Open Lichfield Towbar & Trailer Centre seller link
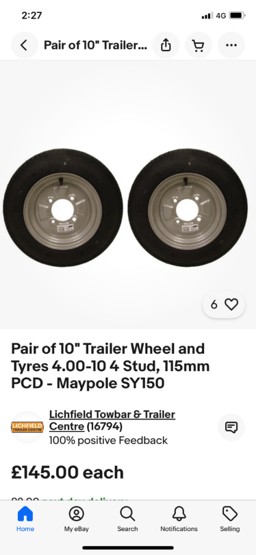This screenshot has height=555, width=256. coord(112,420)
